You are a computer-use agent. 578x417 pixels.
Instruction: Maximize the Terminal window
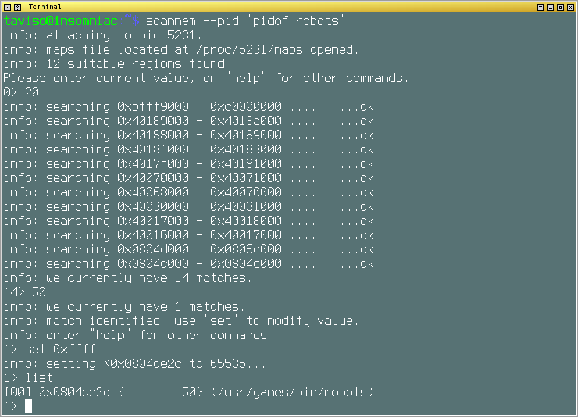[x=560, y=7]
